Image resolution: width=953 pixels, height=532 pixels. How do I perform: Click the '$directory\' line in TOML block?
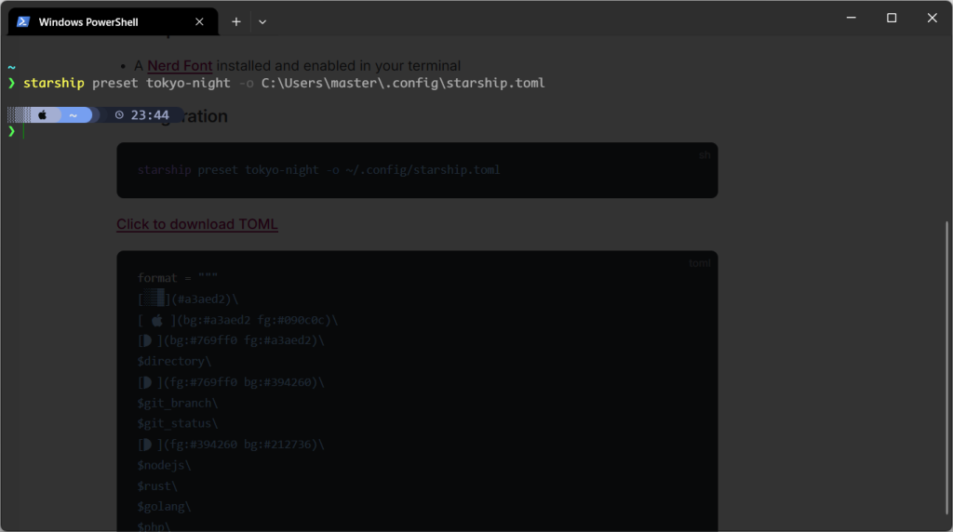pyautogui.click(x=174, y=362)
